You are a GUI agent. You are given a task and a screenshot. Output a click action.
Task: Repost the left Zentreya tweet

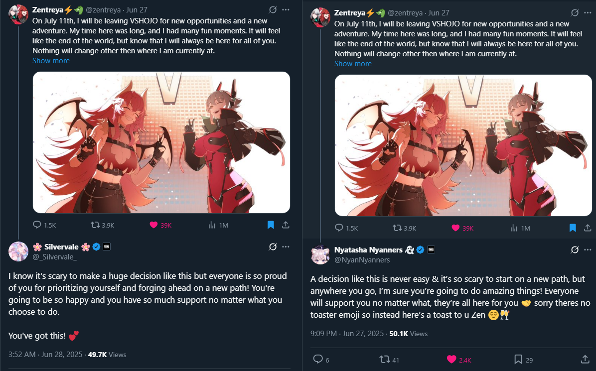pos(95,225)
